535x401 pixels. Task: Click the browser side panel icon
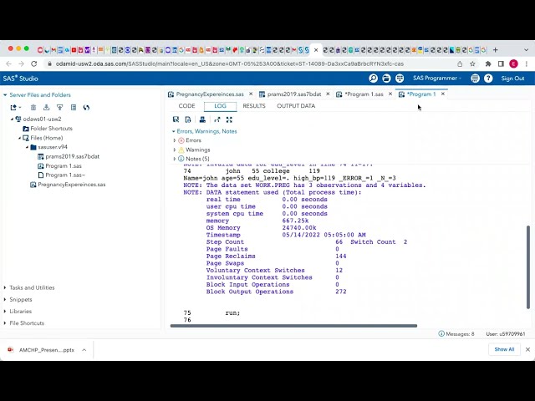501,63
